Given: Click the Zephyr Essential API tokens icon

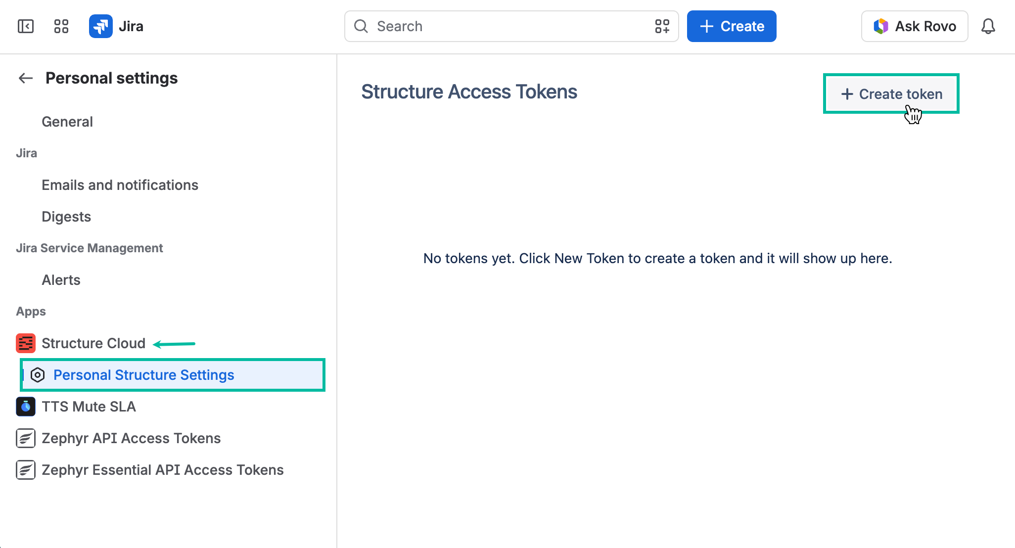Looking at the screenshot, I should pos(26,470).
